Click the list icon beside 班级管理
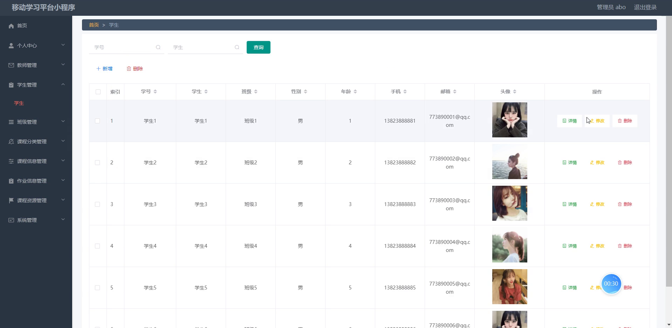 (x=11, y=122)
